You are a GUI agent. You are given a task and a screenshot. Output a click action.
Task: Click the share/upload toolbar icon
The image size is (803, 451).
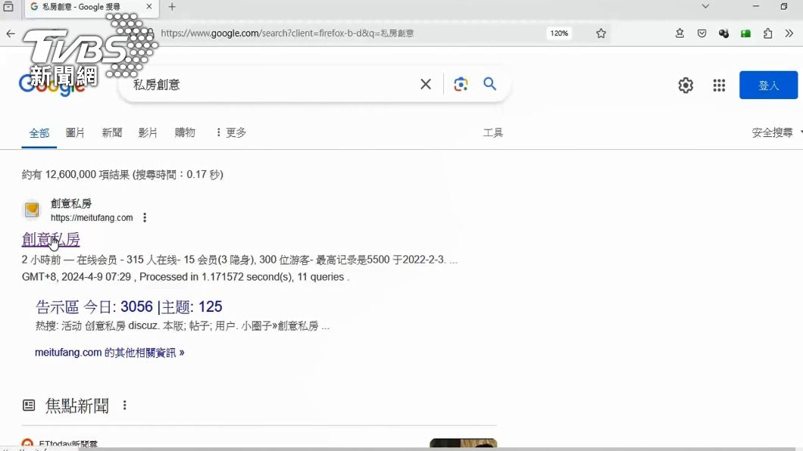pyautogui.click(x=680, y=33)
